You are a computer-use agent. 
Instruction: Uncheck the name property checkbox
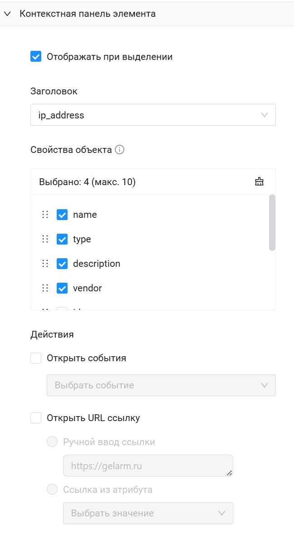(x=62, y=215)
